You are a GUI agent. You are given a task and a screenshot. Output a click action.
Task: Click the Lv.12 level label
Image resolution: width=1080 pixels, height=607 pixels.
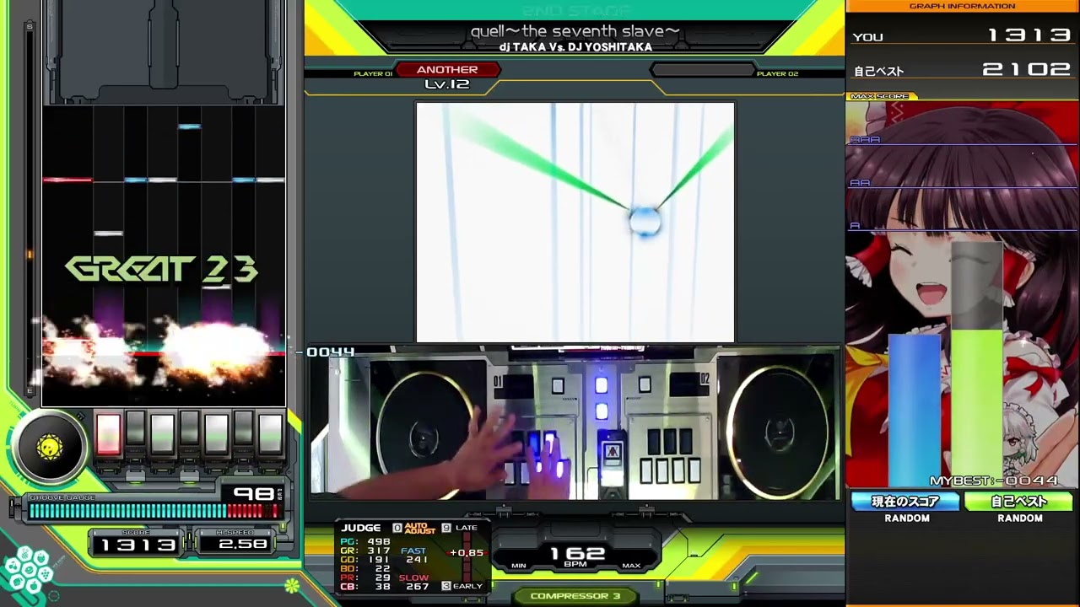click(x=447, y=84)
